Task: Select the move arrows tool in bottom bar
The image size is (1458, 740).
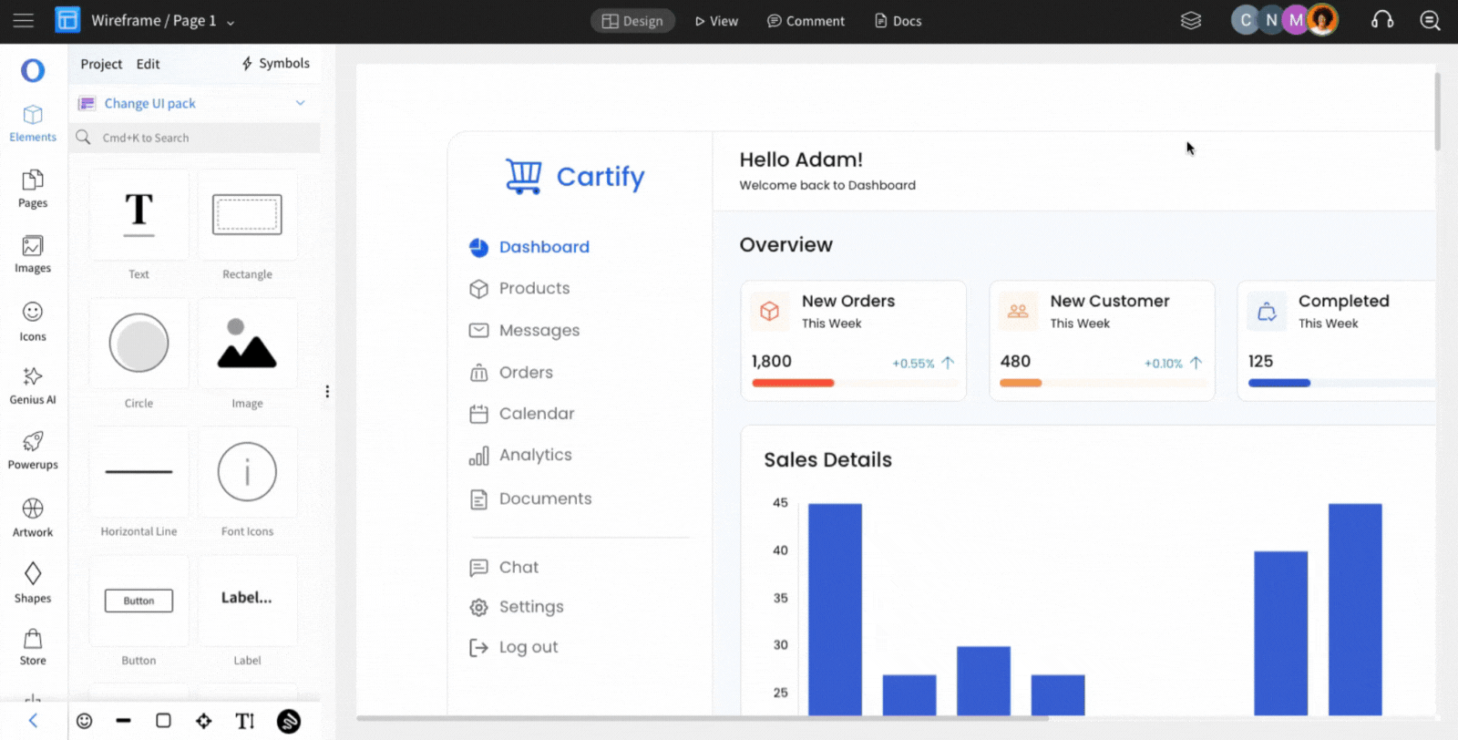Action: (x=203, y=721)
